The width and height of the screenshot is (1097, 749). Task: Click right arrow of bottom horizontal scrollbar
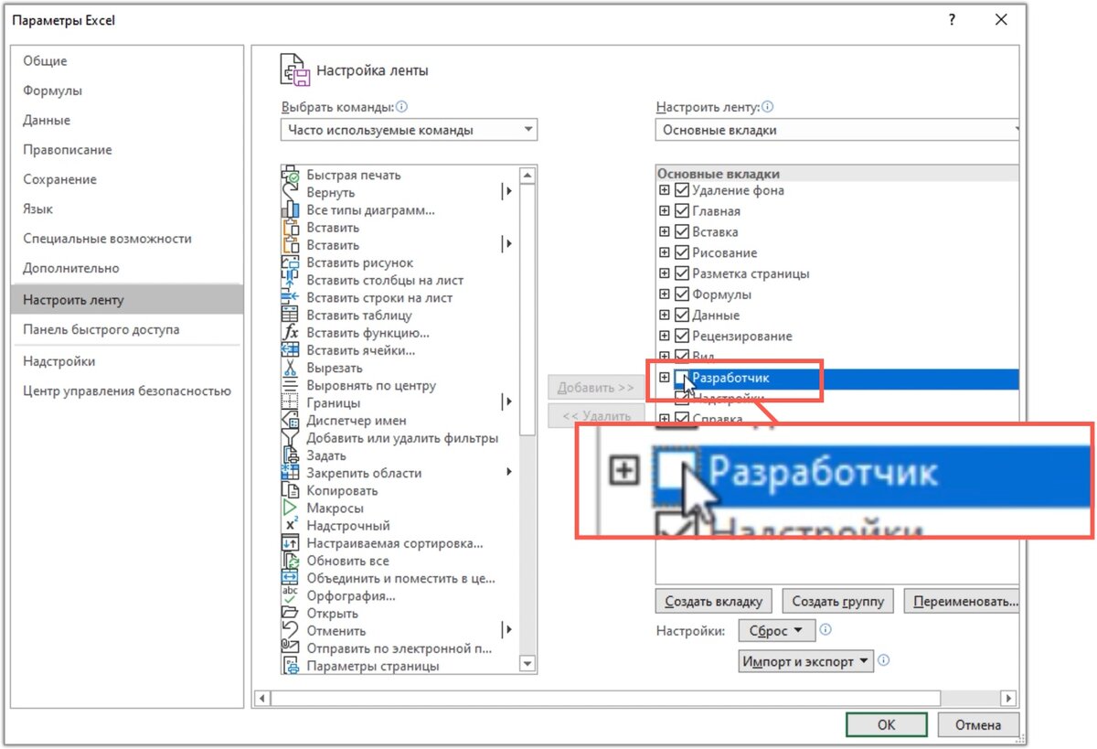(x=1007, y=699)
